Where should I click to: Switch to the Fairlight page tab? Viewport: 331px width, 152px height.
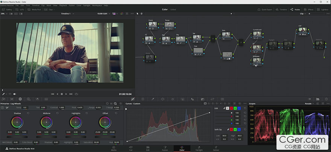pos(199,148)
